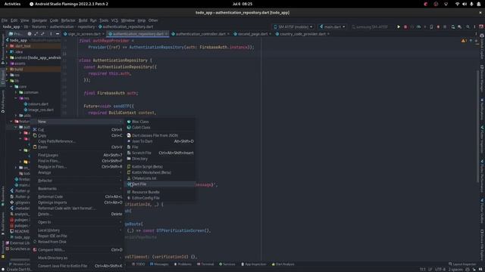Click the samsung SM-A115F device search field
Image resolution: width=485 pixels, height=272 pixels.
point(371,27)
